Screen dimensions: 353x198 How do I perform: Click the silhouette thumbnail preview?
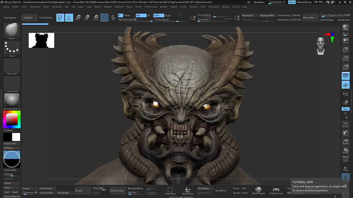41,40
